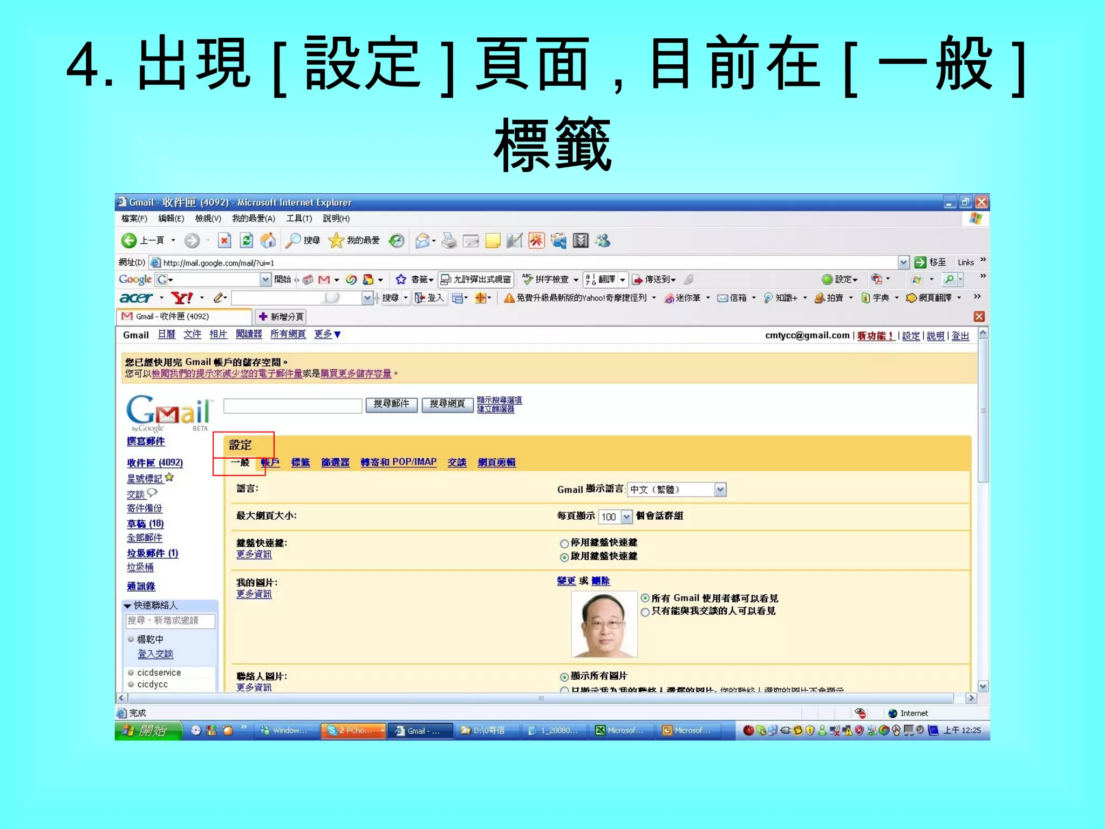This screenshot has width=1105, height=829.
Task: Click contact cicdservice in quick contacts
Action: point(159,672)
